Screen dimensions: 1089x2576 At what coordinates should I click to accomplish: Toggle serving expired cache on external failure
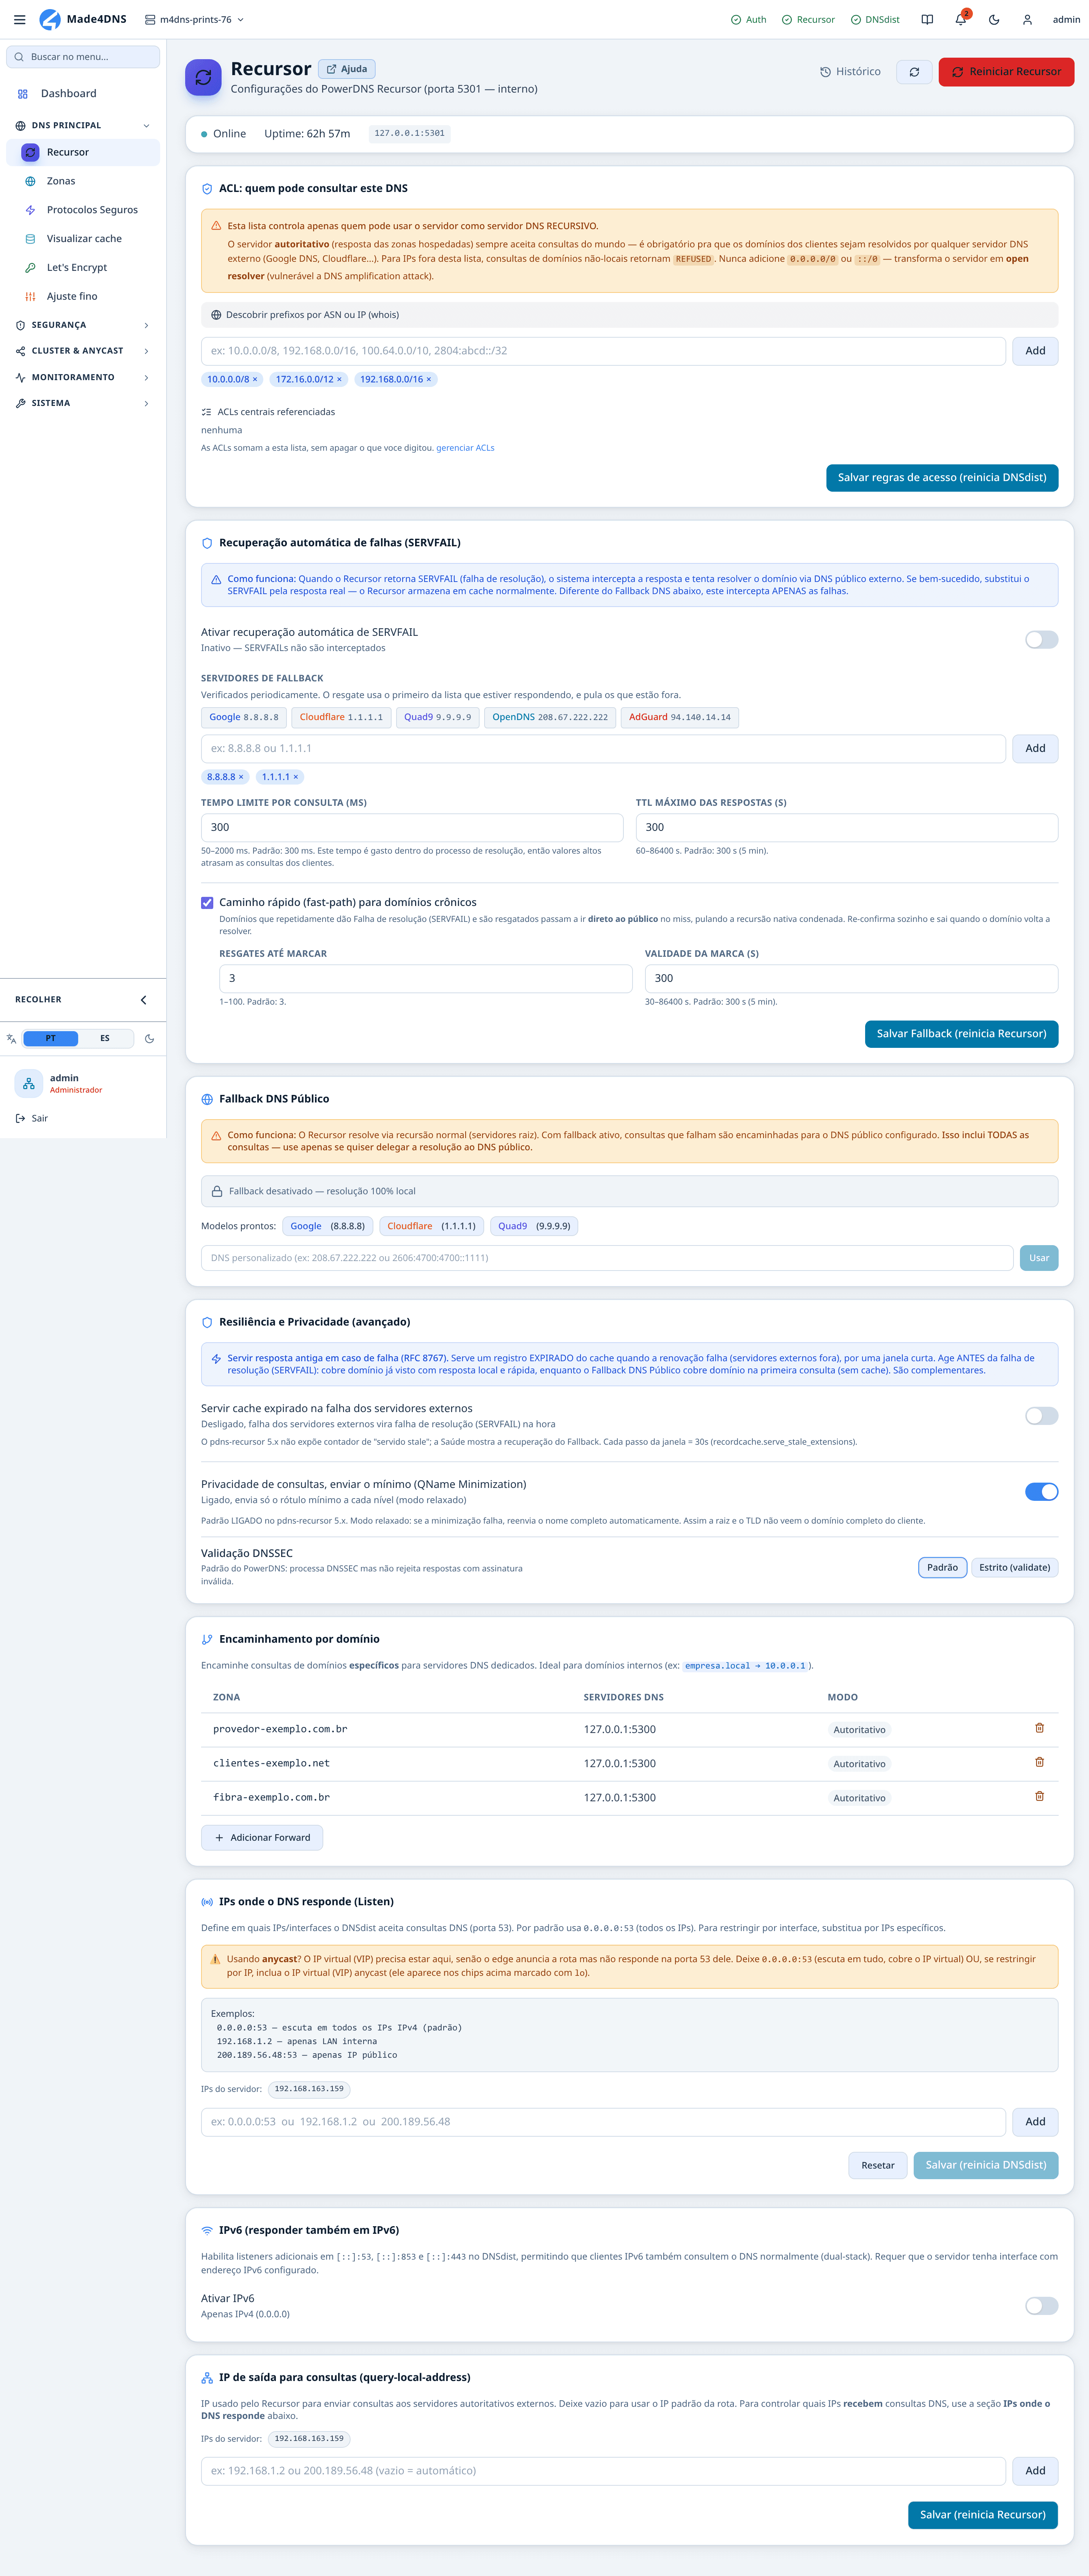(1041, 1416)
